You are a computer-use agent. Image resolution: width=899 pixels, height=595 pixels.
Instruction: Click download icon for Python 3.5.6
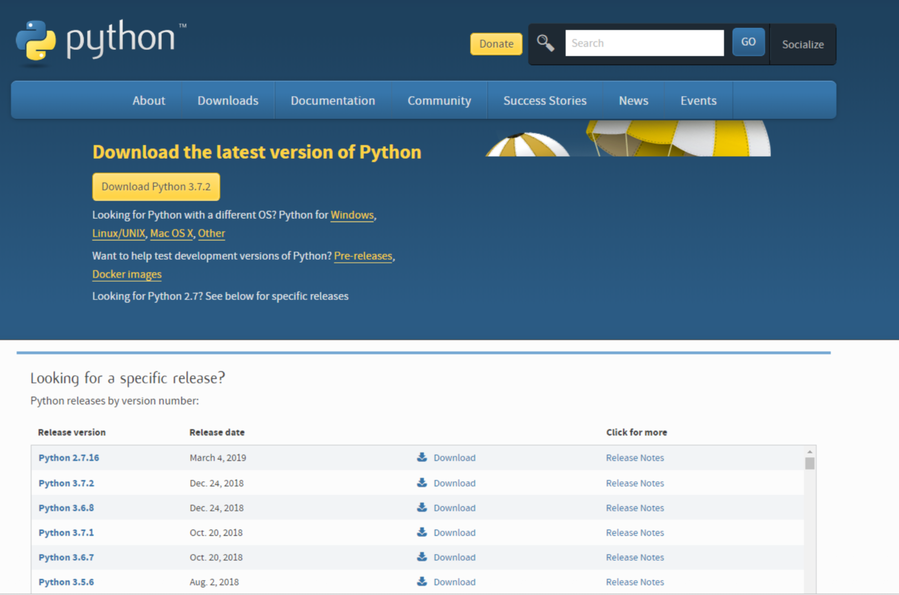tap(422, 581)
